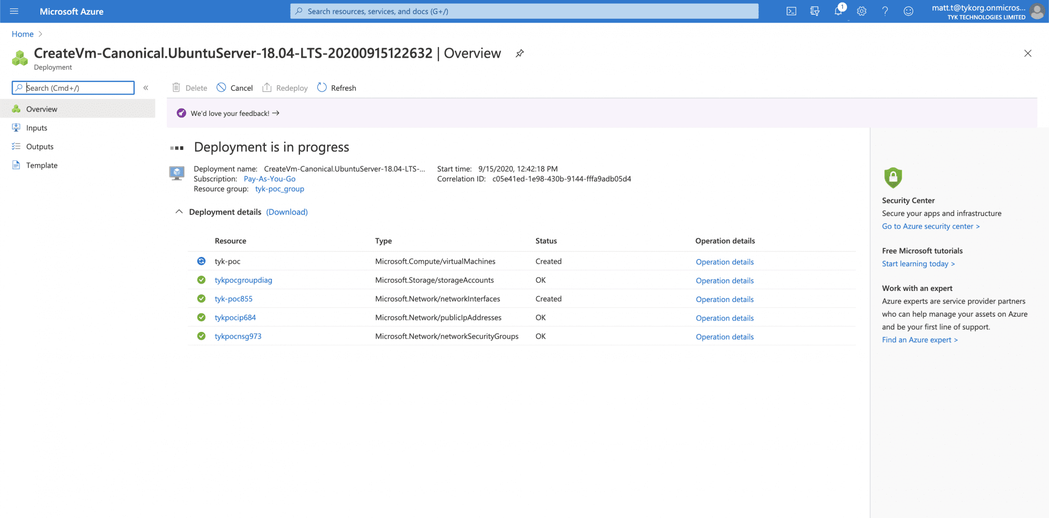Open the tyk-poc_group resource group
This screenshot has width=1049, height=518.
(279, 189)
